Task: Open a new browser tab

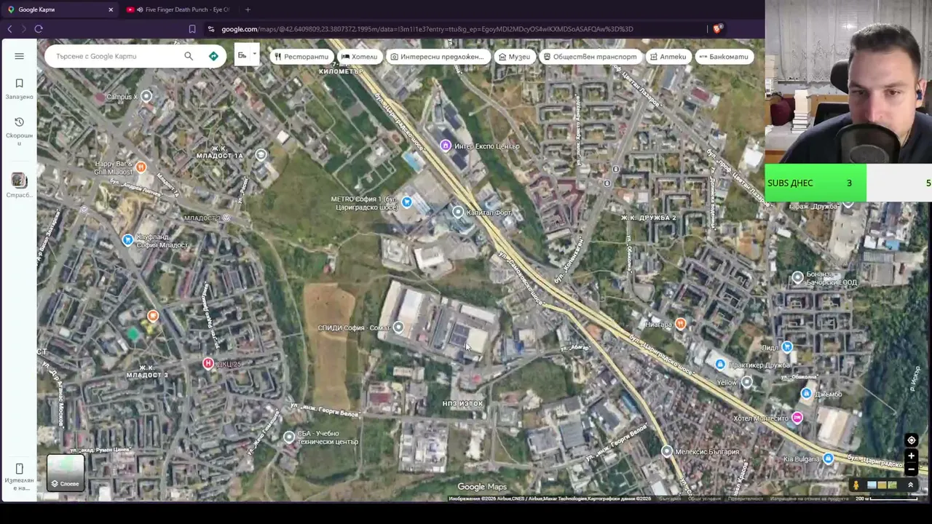Action: click(248, 9)
